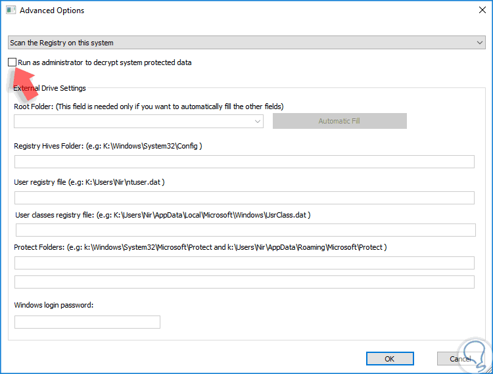Click the first Protect Folders input box
The height and width of the screenshot is (374, 493).
(244, 263)
